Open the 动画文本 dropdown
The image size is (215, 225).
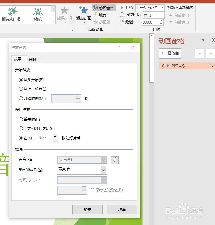click(103, 180)
